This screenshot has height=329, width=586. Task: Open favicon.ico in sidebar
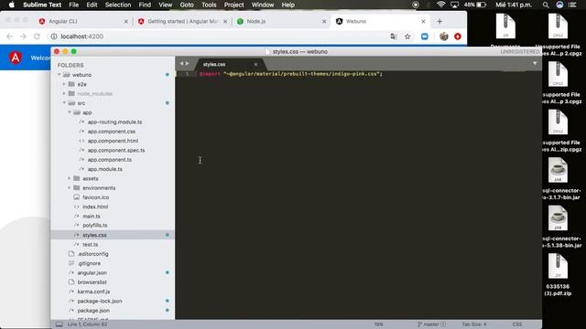point(95,197)
